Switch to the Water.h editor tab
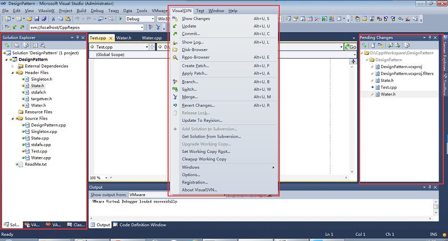448x241 pixels. coord(124,38)
